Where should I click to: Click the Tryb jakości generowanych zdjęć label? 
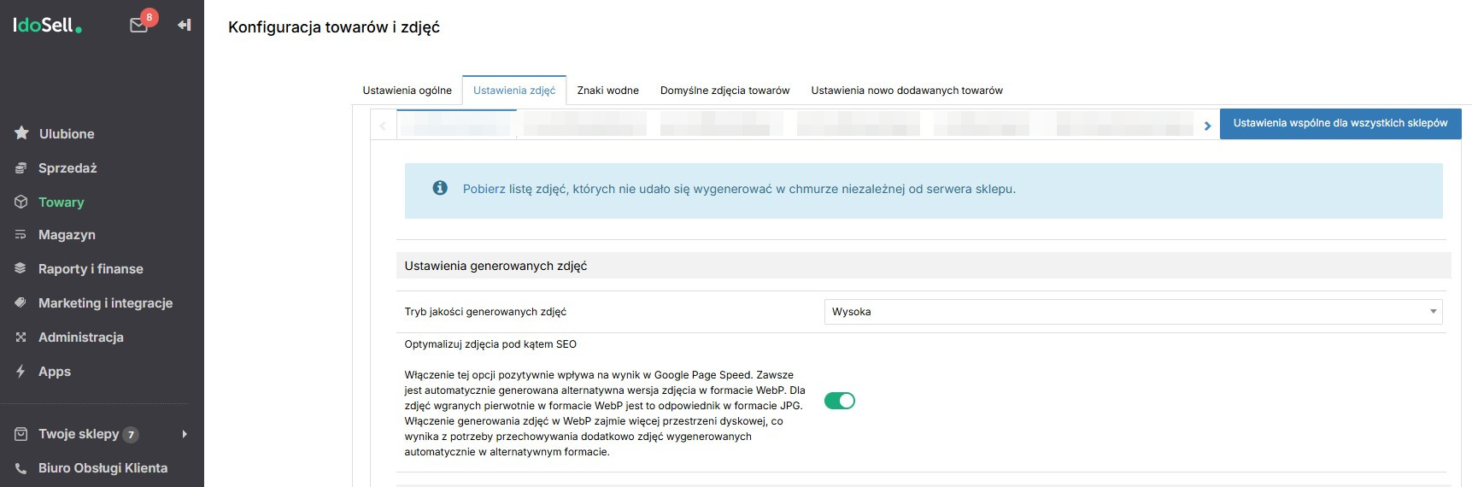(485, 312)
